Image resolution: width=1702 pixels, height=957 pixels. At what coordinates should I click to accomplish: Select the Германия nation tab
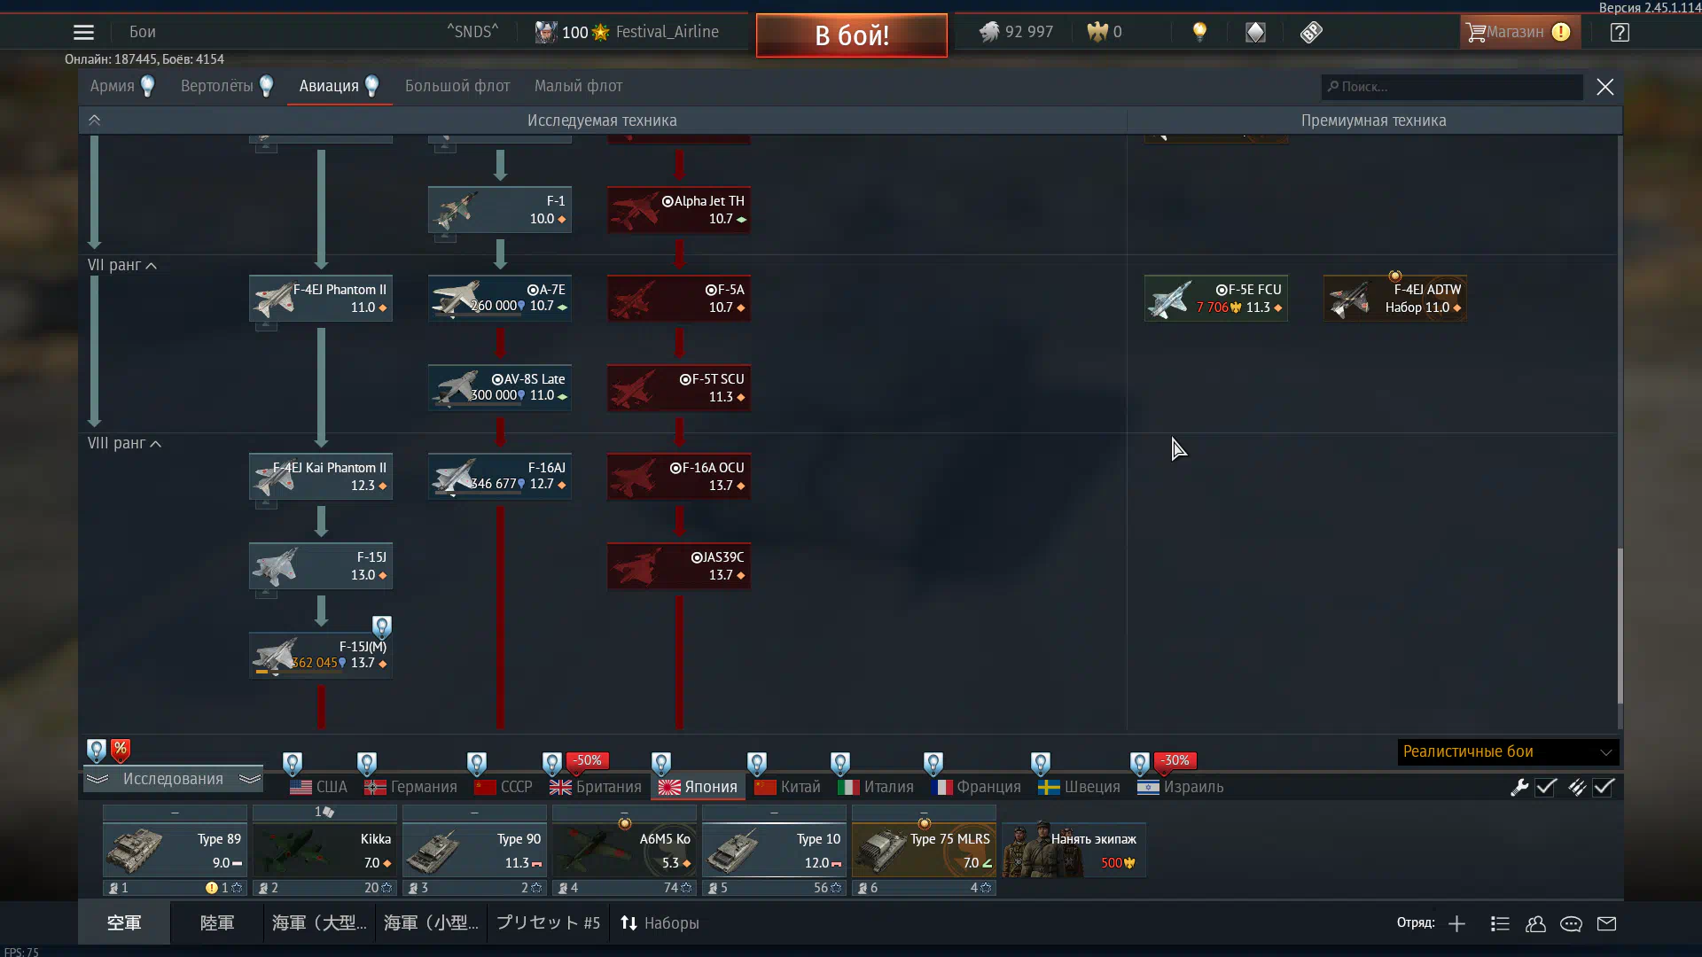411,787
